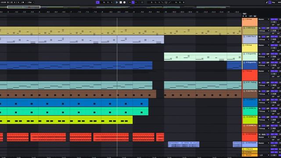Open the 1 Bar quantization menu
The width and height of the screenshot is (281, 158).
30,2
